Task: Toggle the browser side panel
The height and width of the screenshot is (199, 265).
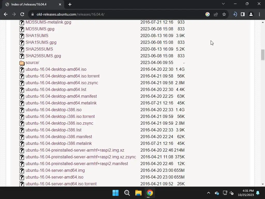Action: (x=243, y=15)
